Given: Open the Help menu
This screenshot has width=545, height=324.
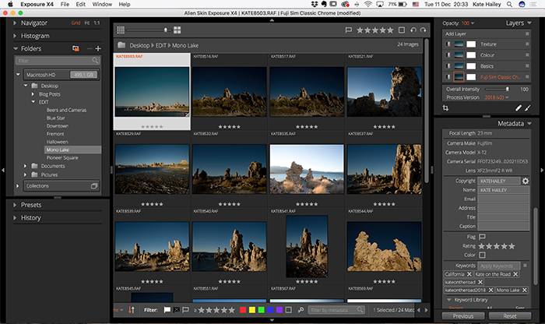Looking at the screenshot, I should pyautogui.click(x=125, y=4).
